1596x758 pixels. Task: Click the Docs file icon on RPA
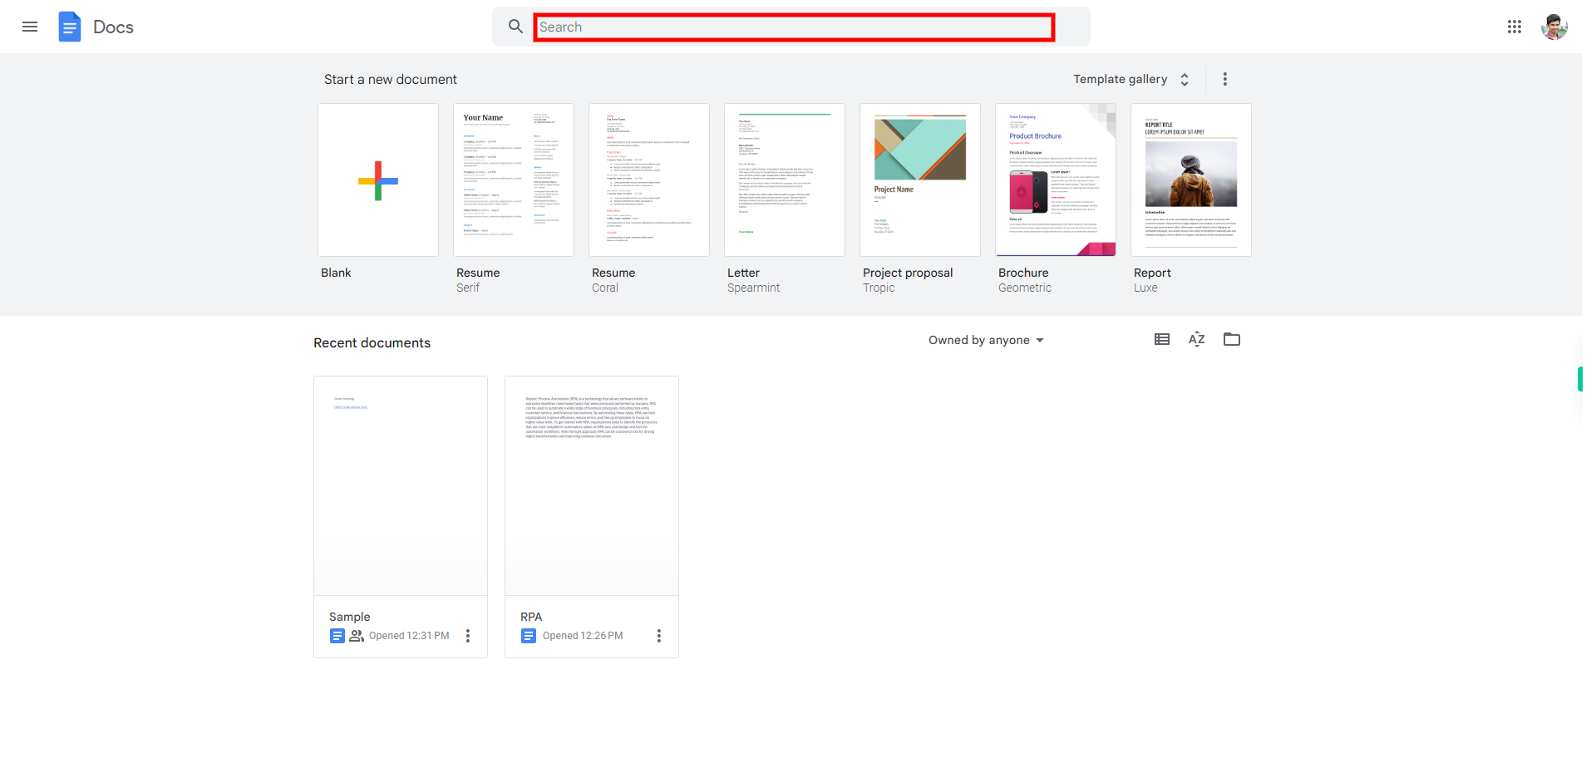pos(529,636)
